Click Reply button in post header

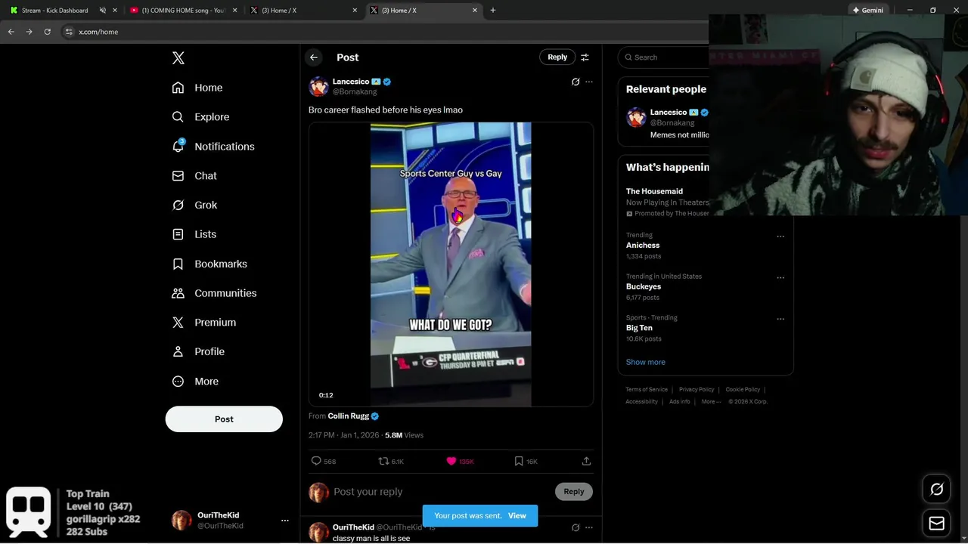(x=557, y=57)
